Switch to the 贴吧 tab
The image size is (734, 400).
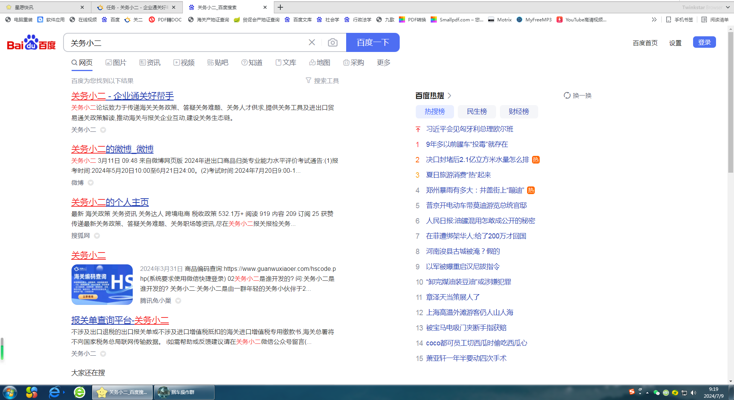pos(218,63)
